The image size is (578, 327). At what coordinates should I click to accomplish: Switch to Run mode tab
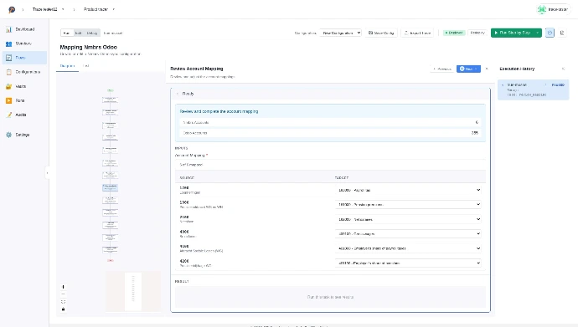click(x=66, y=33)
